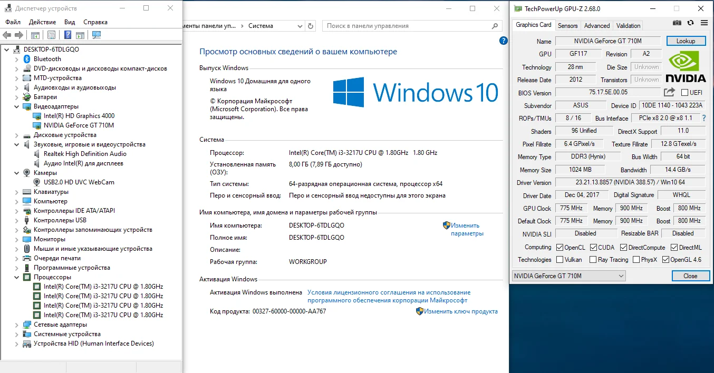Click Батареи battery icon in tree
714x373 pixels.
28,97
